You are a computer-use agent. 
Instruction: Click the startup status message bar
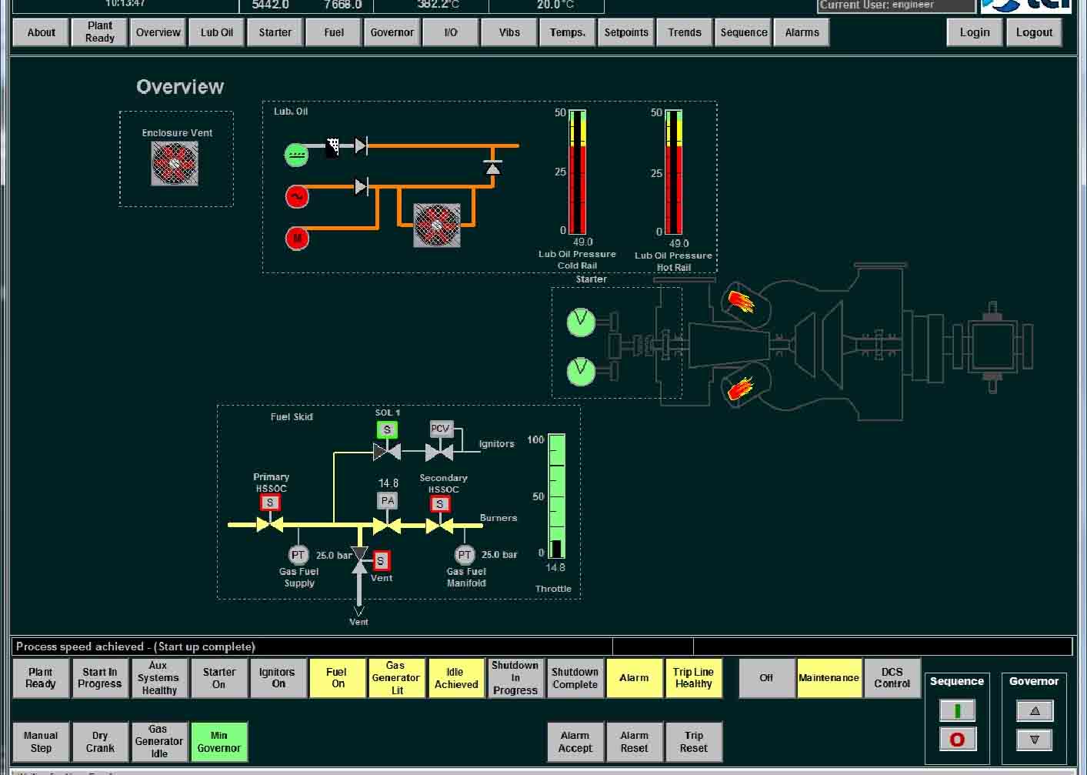click(x=312, y=646)
